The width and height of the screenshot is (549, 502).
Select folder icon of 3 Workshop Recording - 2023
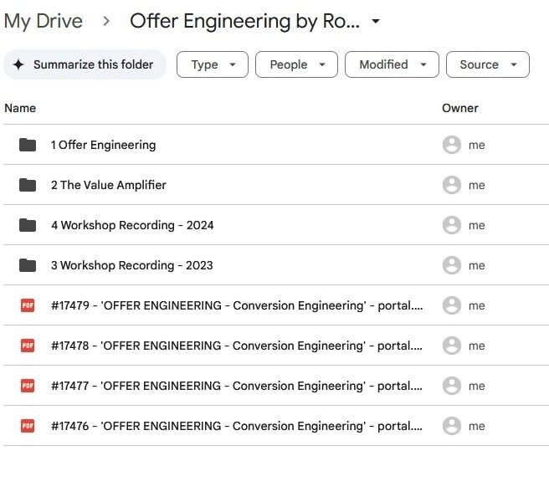point(28,265)
